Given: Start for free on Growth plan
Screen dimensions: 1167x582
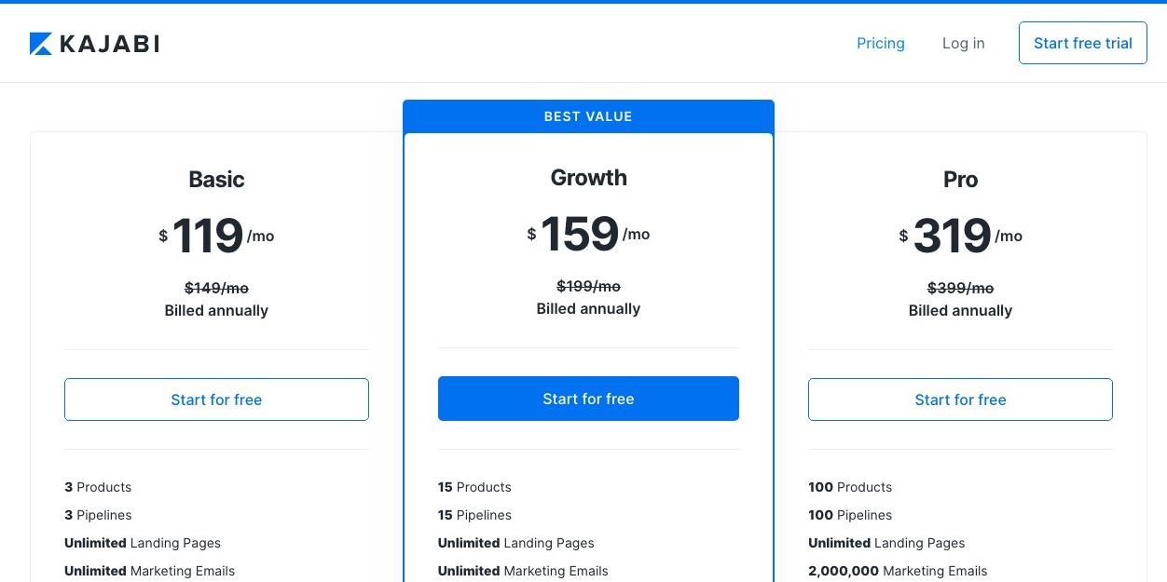Looking at the screenshot, I should coord(588,399).
